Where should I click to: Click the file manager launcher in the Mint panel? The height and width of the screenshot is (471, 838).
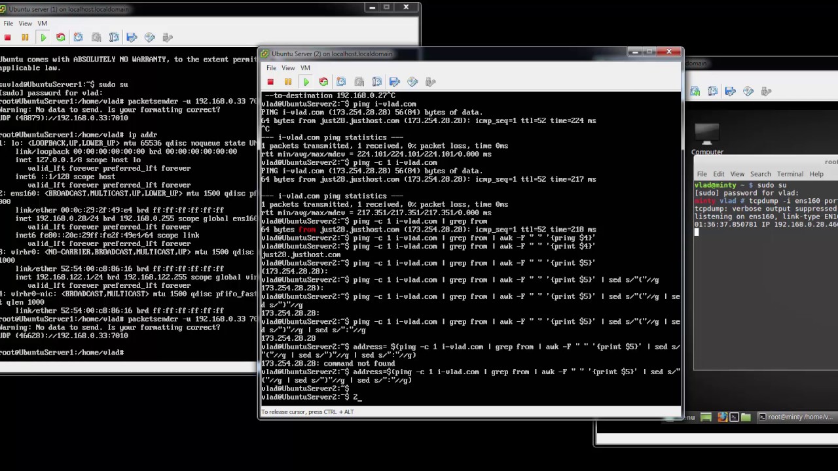746,417
